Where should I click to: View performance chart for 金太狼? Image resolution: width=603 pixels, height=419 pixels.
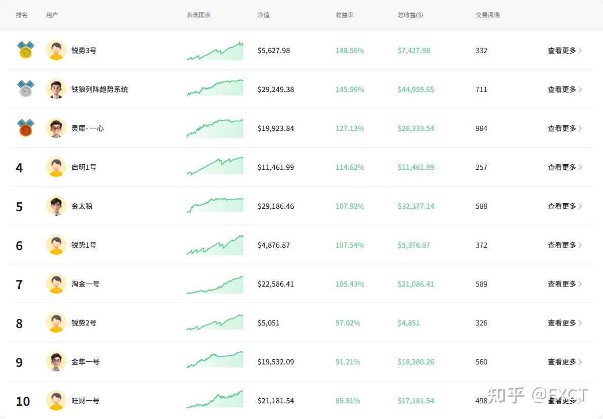coord(215,205)
